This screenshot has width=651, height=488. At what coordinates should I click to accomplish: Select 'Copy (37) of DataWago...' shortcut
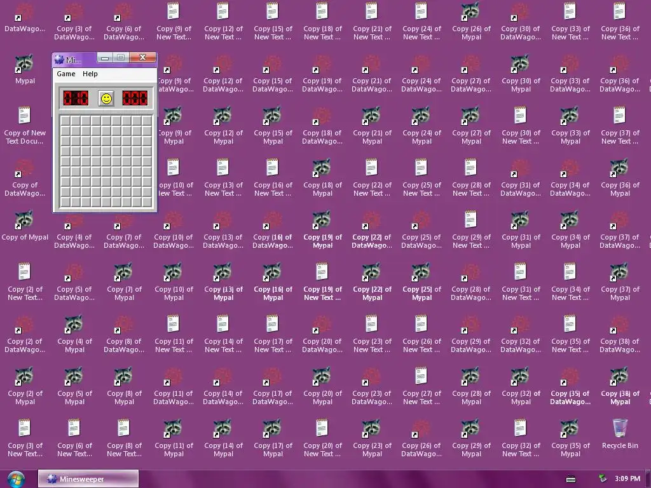pyautogui.click(x=620, y=230)
